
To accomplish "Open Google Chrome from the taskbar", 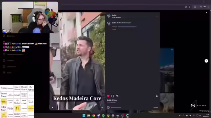I will pos(94,115).
